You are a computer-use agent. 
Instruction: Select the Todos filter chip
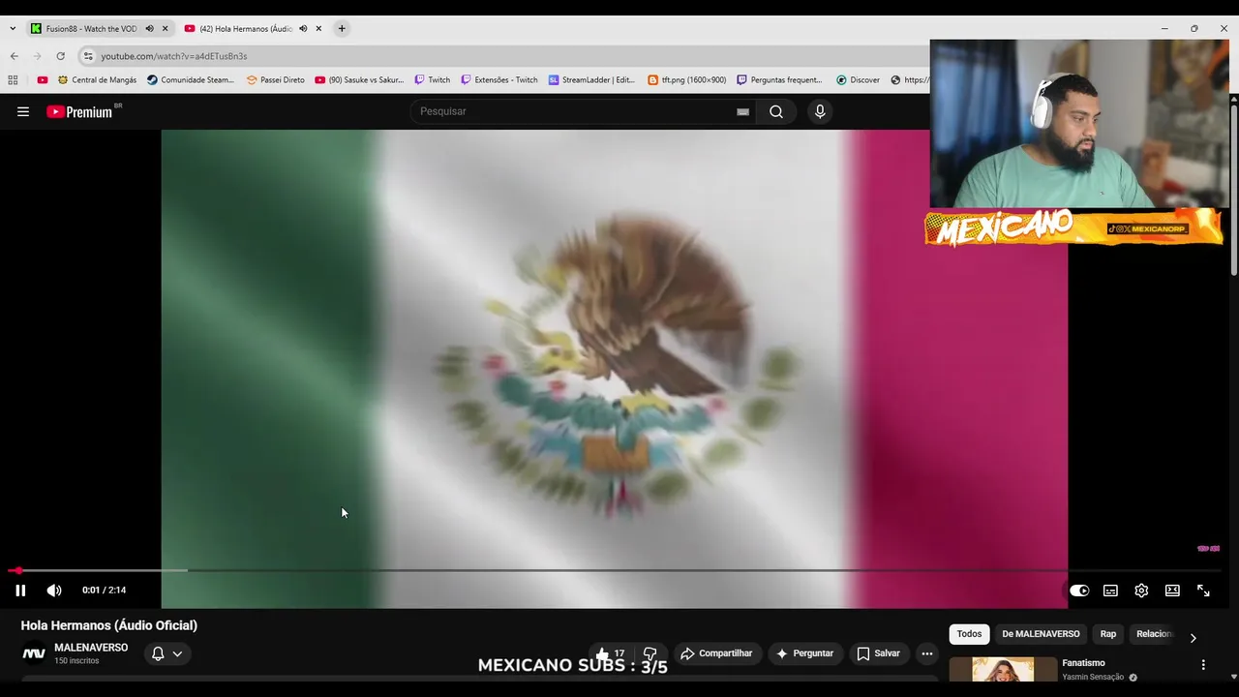pos(969,634)
